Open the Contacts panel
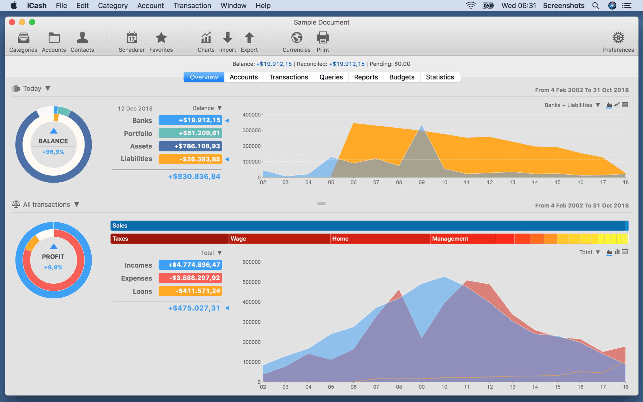The height and width of the screenshot is (402, 643). [82, 41]
